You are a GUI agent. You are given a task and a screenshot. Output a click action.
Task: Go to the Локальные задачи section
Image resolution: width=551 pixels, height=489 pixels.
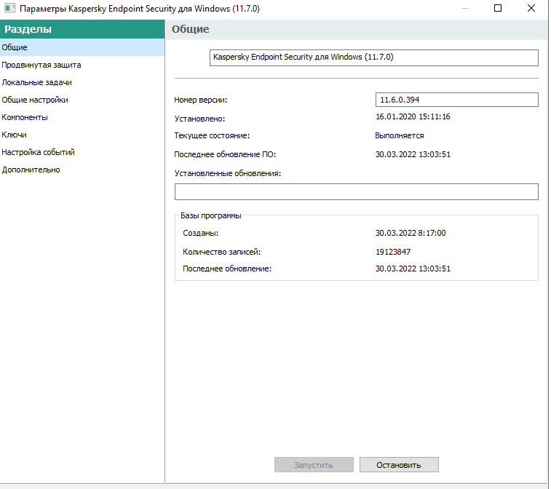(36, 82)
